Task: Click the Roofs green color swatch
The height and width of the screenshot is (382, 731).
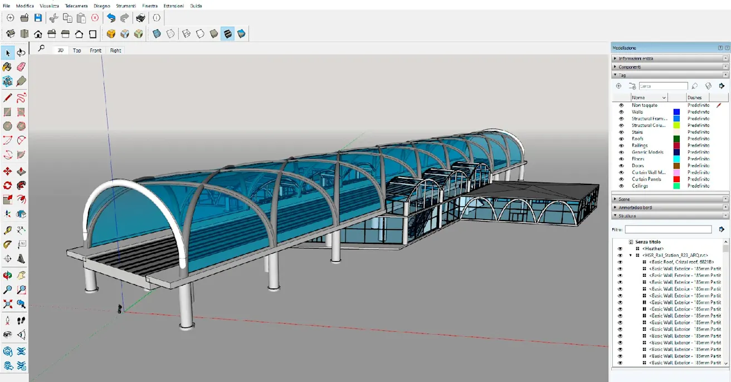Action: point(676,139)
